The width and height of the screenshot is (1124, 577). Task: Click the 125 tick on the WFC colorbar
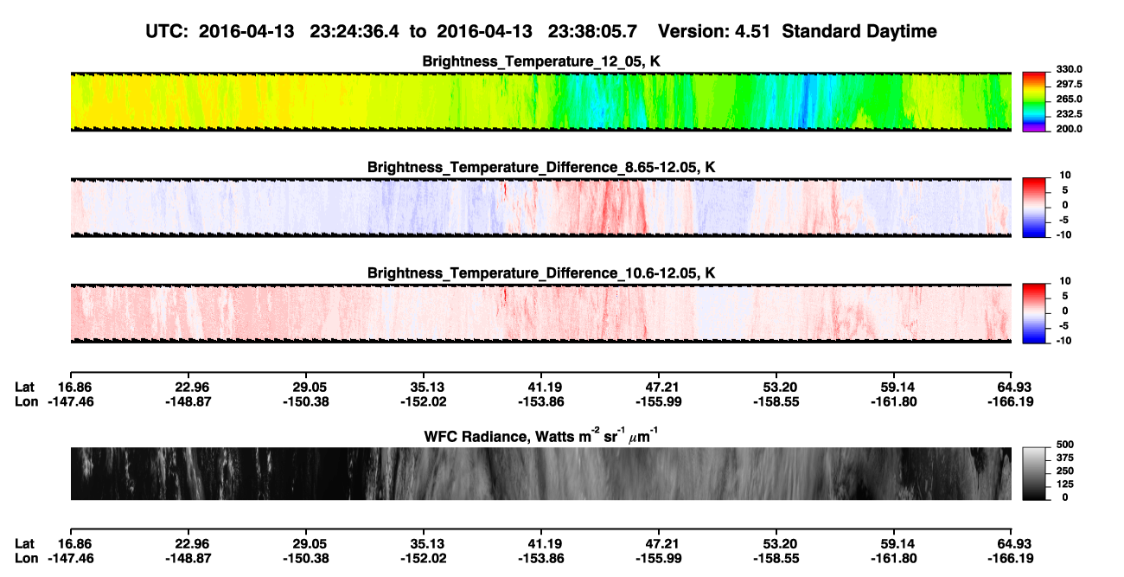(1065, 484)
